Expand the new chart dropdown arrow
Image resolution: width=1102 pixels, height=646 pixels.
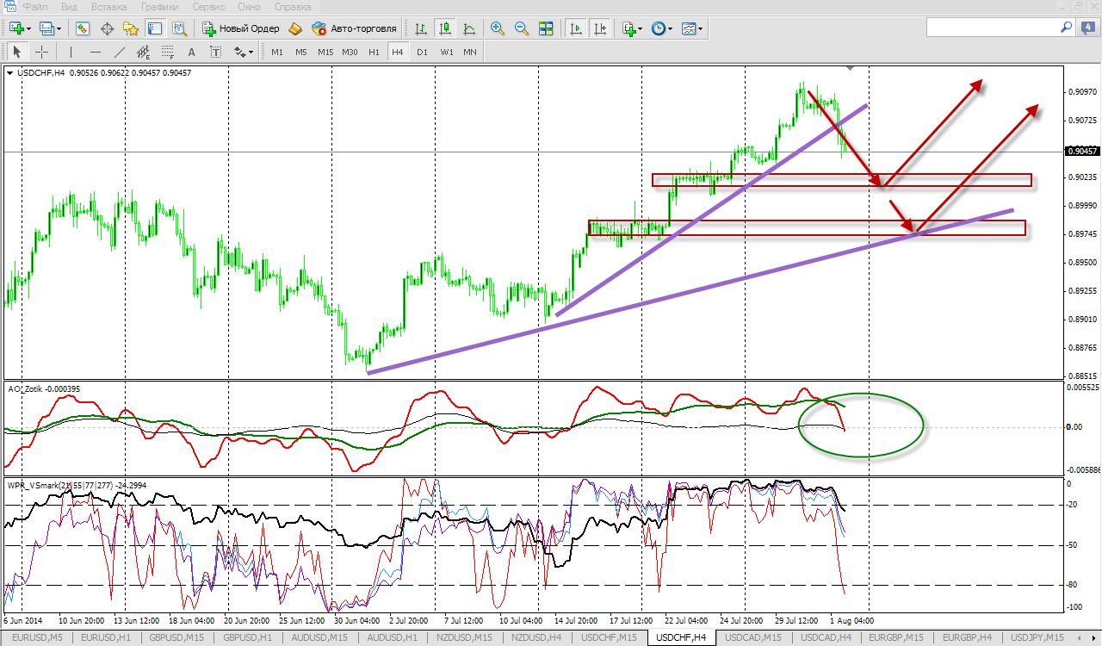[29, 28]
